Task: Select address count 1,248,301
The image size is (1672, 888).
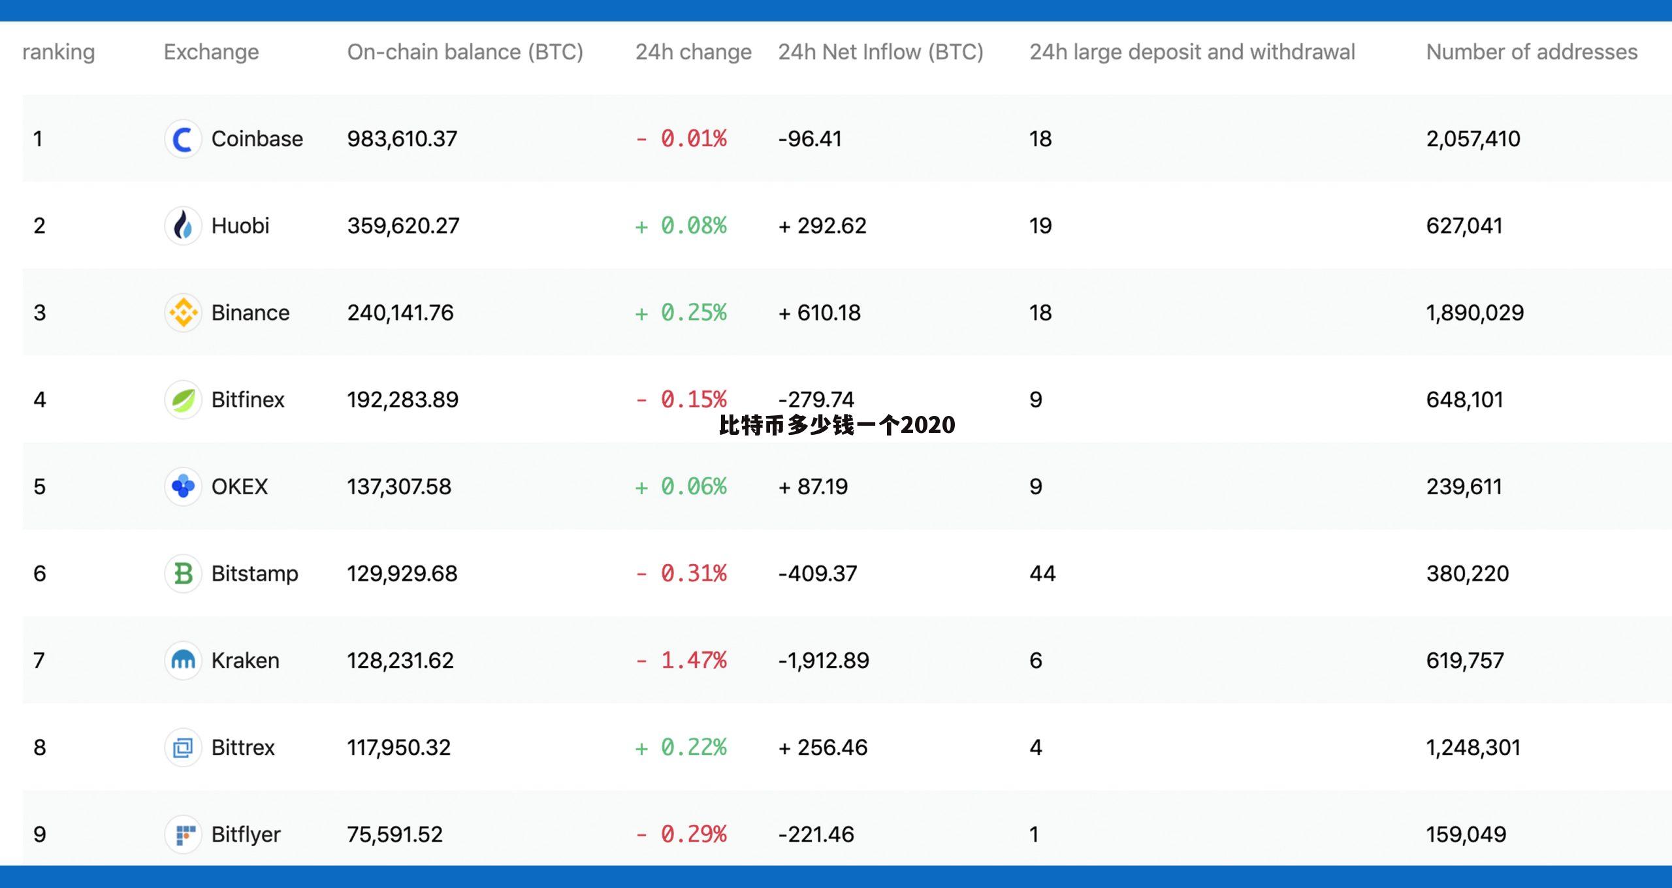Action: [x=1473, y=747]
